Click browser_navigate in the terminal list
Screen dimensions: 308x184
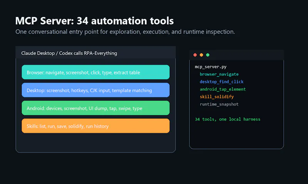point(219,74)
